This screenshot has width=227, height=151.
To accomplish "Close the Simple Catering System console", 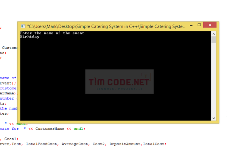I will point(210,25).
